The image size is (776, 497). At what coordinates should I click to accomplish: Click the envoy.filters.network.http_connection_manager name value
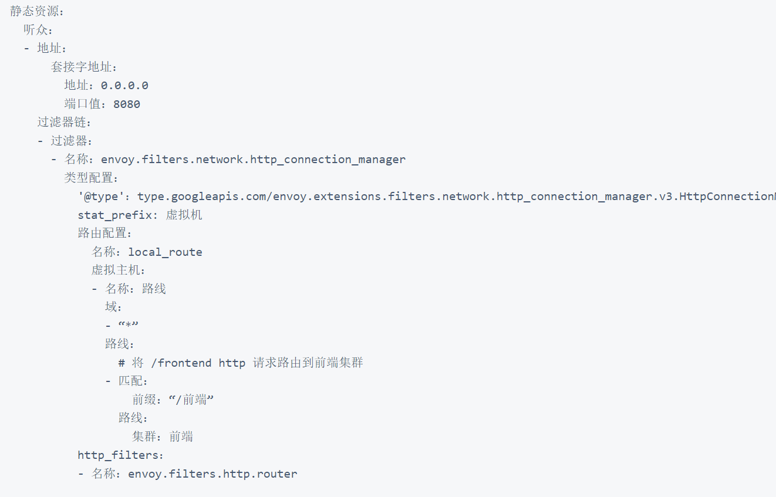253,160
